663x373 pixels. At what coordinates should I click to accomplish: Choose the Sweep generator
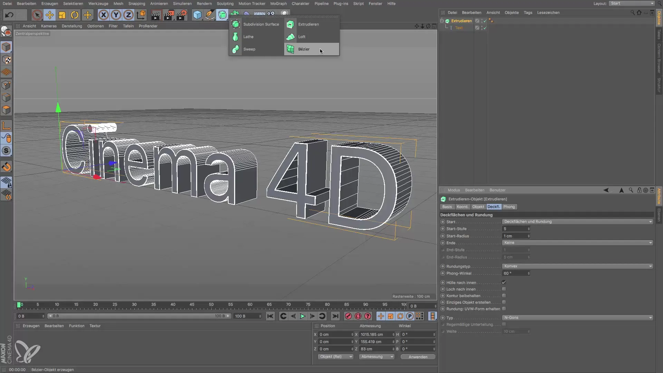pyautogui.click(x=256, y=49)
